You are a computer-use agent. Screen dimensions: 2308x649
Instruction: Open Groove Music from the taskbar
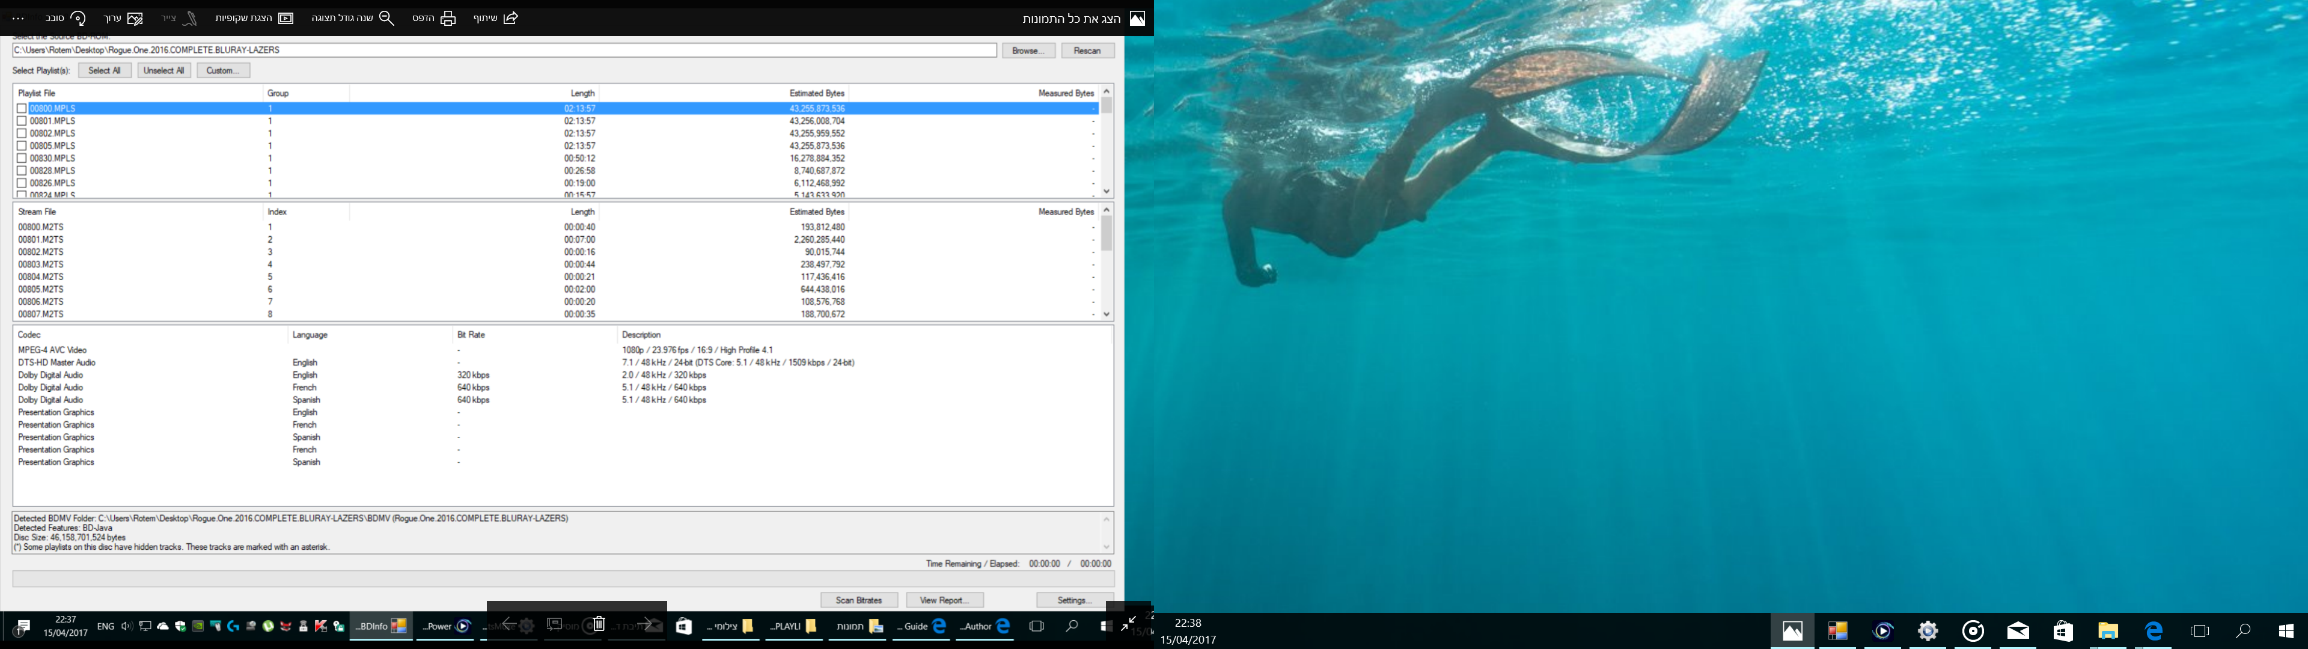(1973, 631)
